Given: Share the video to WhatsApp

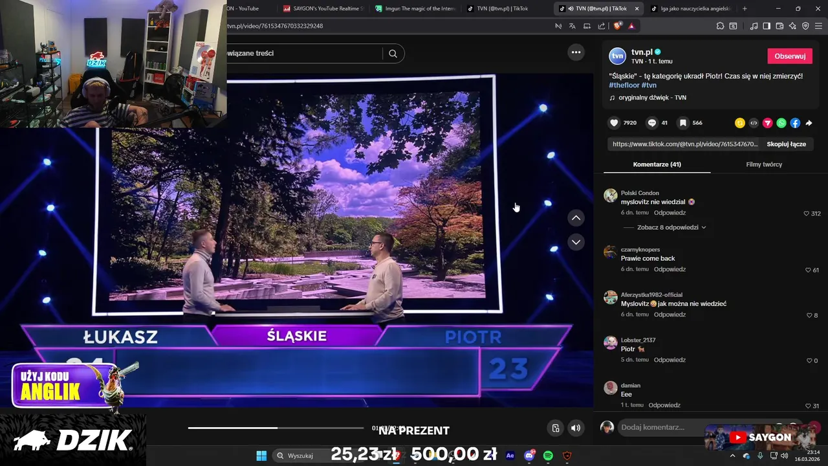Looking at the screenshot, I should point(781,123).
